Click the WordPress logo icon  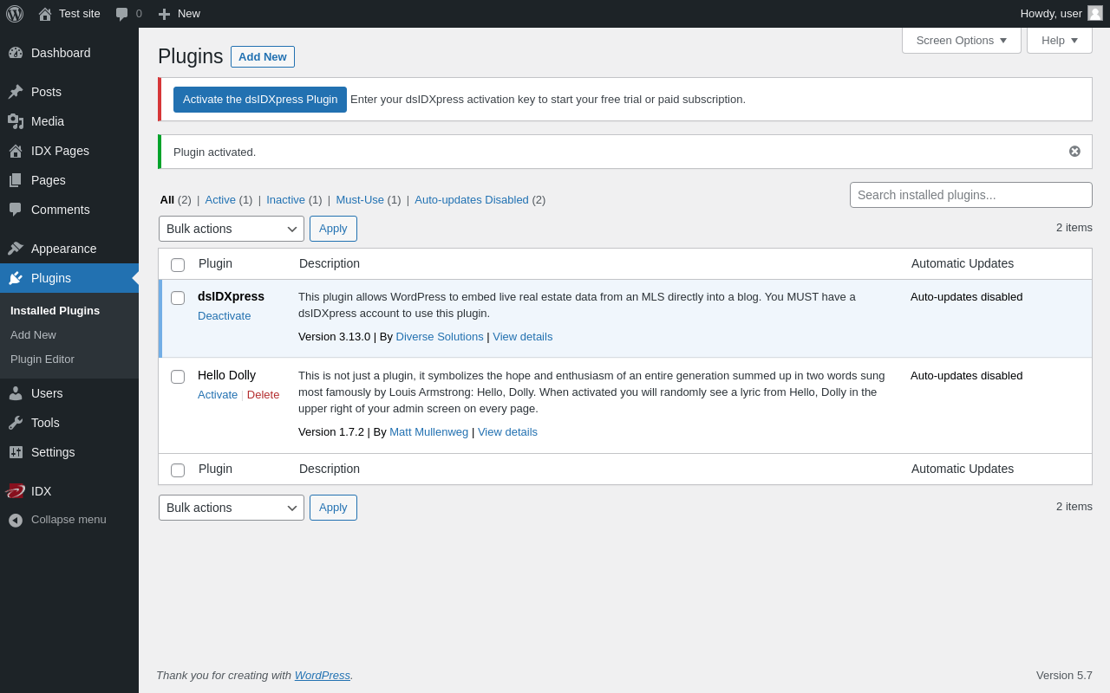(15, 14)
